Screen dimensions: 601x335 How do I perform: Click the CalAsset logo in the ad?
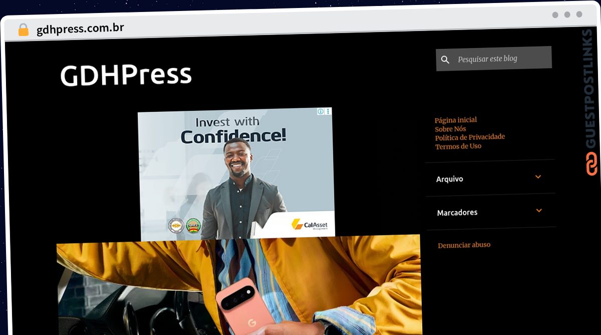pyautogui.click(x=310, y=225)
